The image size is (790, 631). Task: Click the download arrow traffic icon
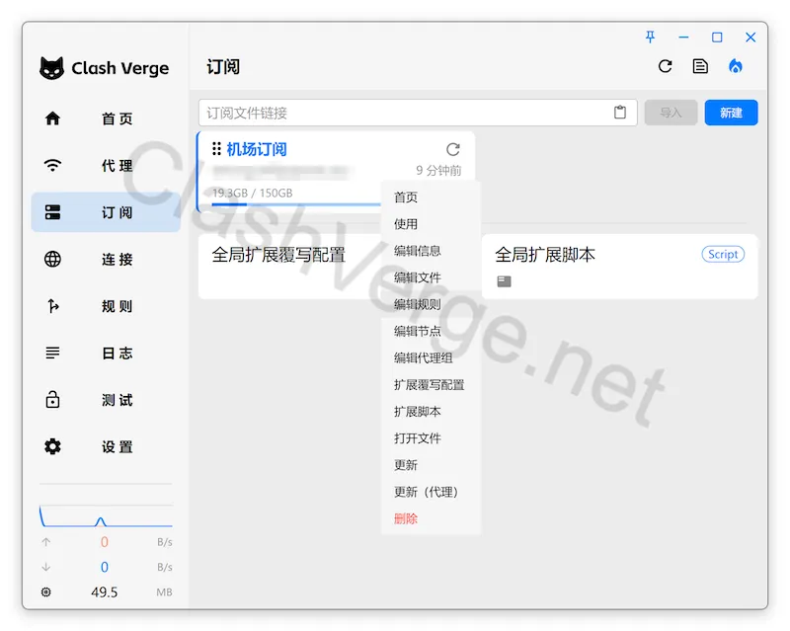[x=45, y=567]
